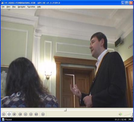Click the Pause button
This screenshot has width=134, height=122.
pos(9,114)
